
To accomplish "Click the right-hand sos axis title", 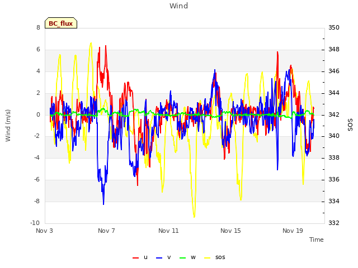I will pos(350,125).
